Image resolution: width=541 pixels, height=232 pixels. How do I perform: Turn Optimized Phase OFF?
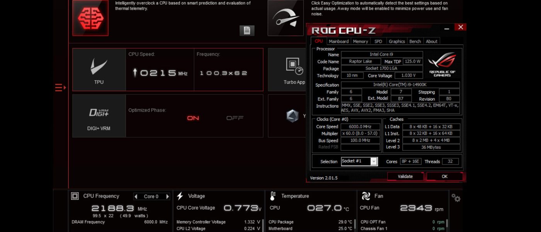click(x=235, y=118)
